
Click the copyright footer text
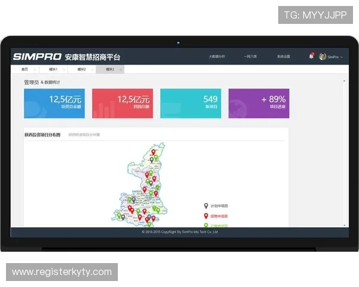click(180, 232)
